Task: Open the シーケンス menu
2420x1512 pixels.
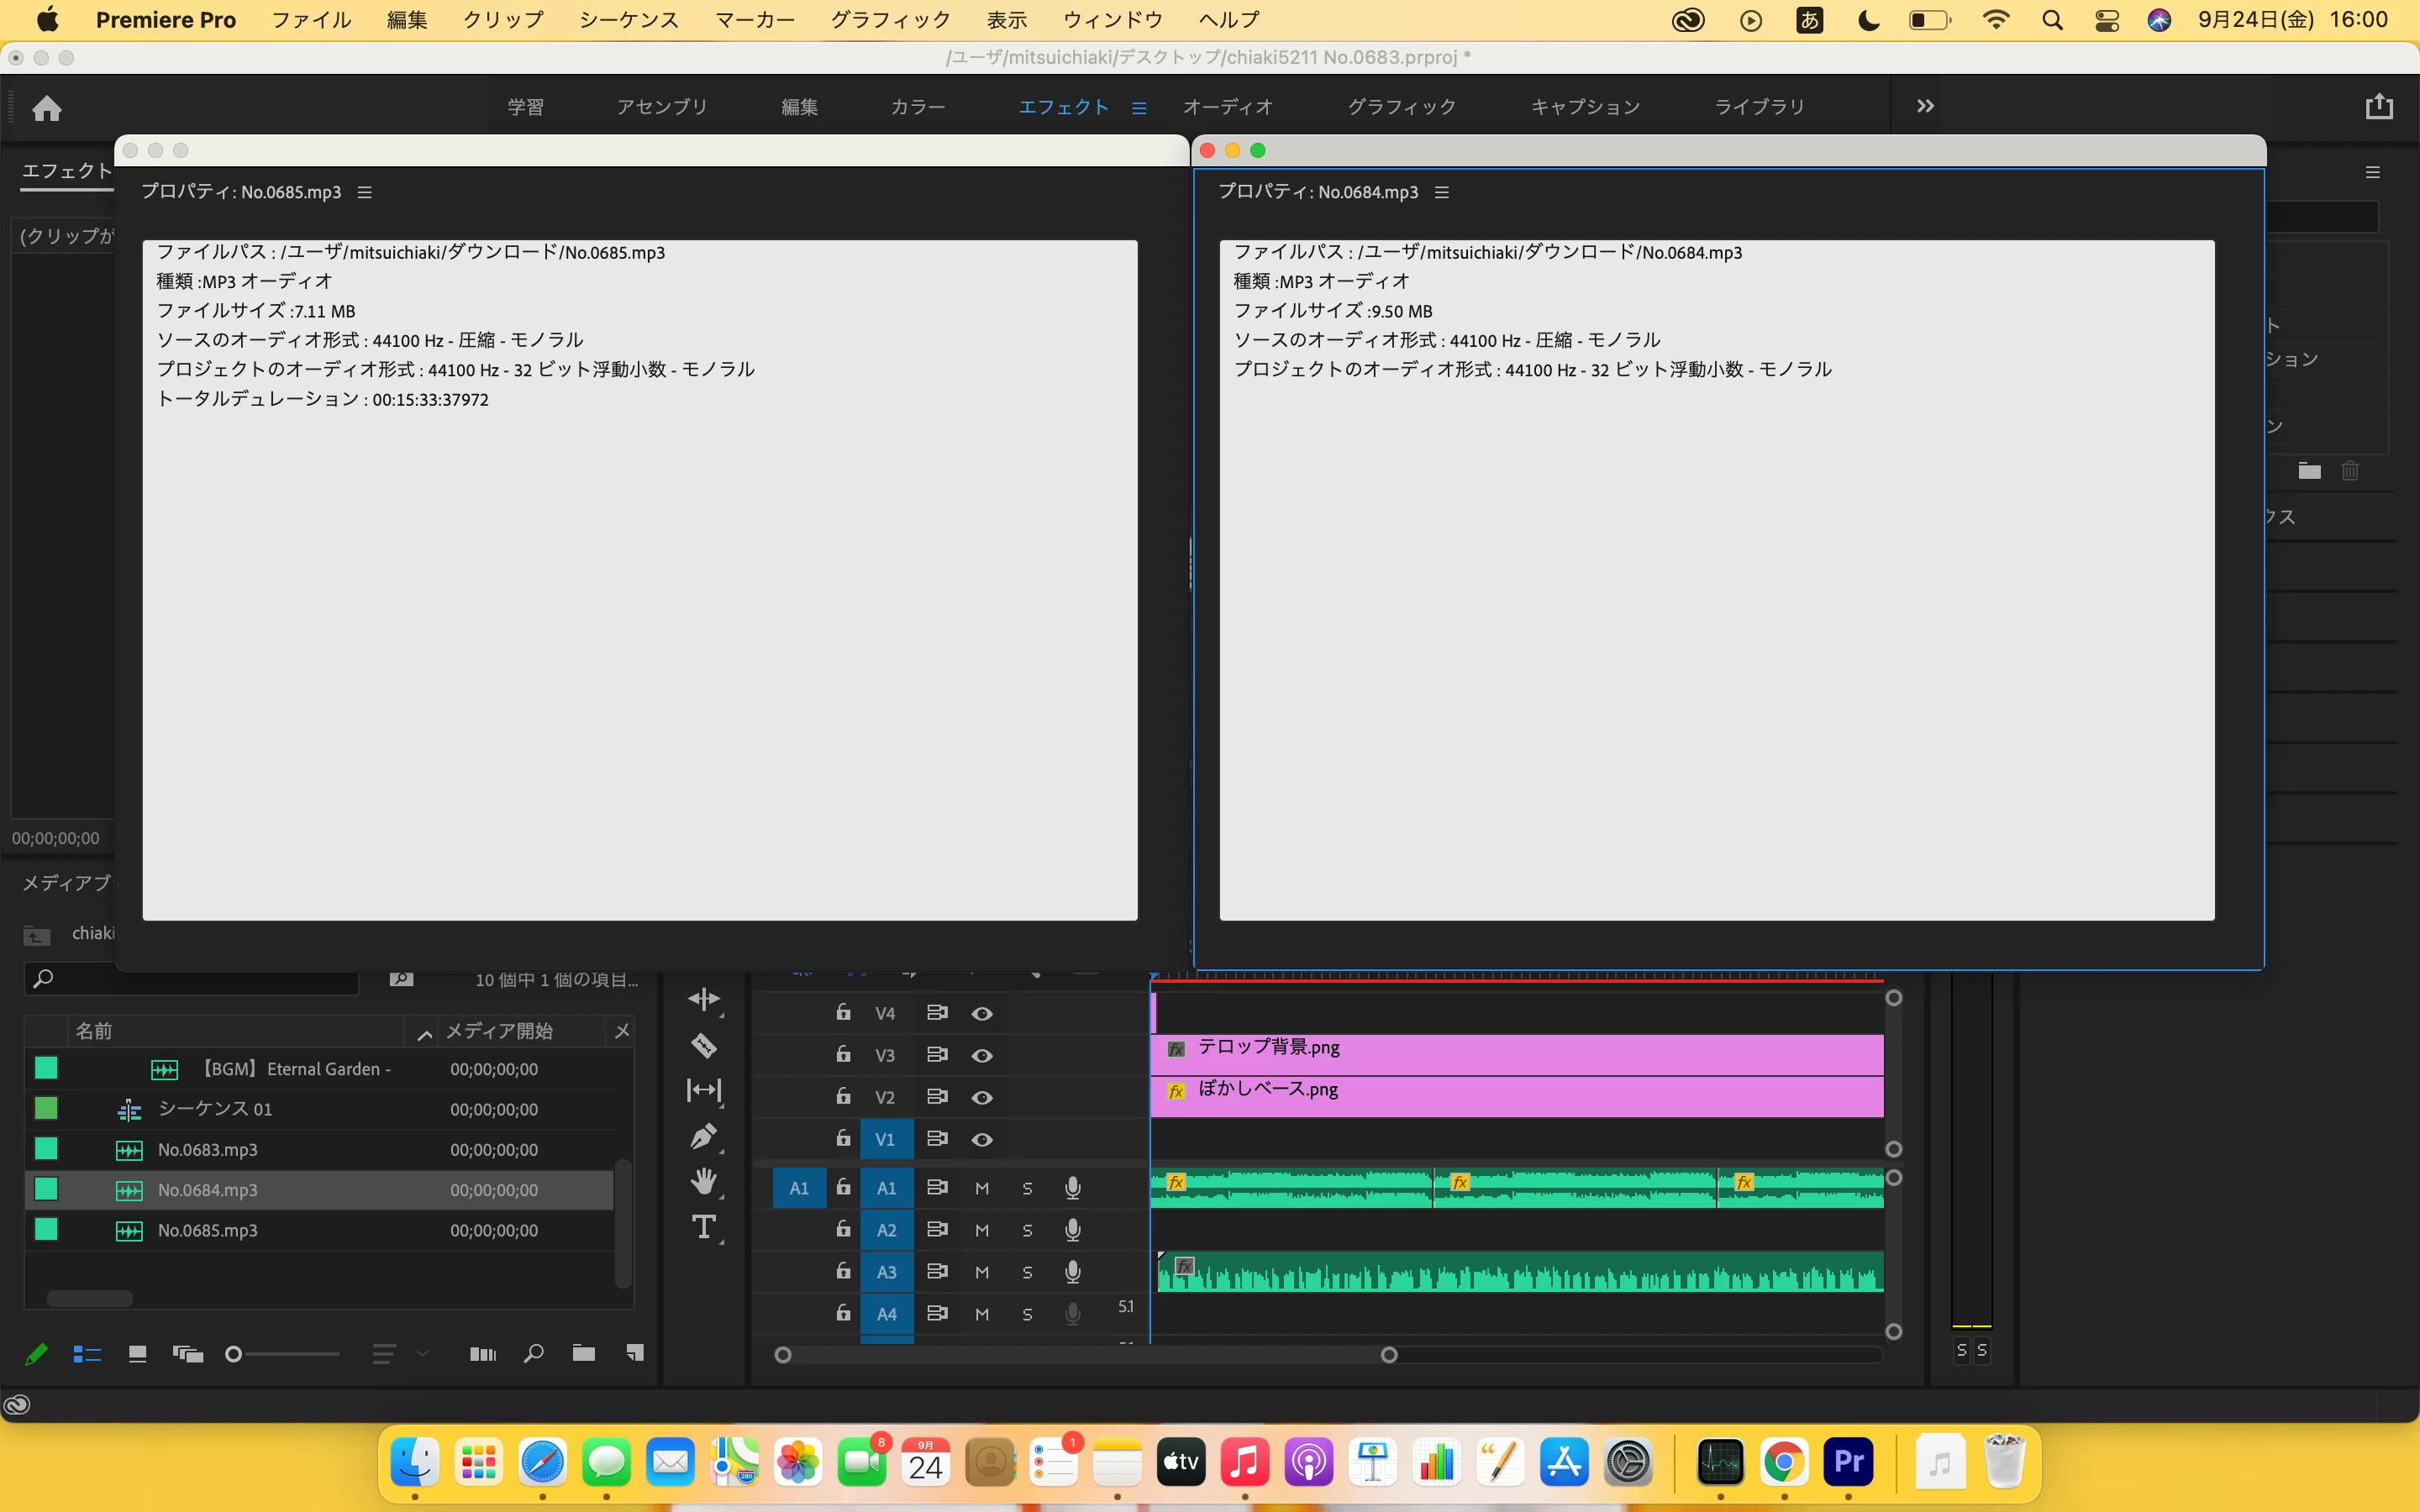Action: [x=628, y=20]
